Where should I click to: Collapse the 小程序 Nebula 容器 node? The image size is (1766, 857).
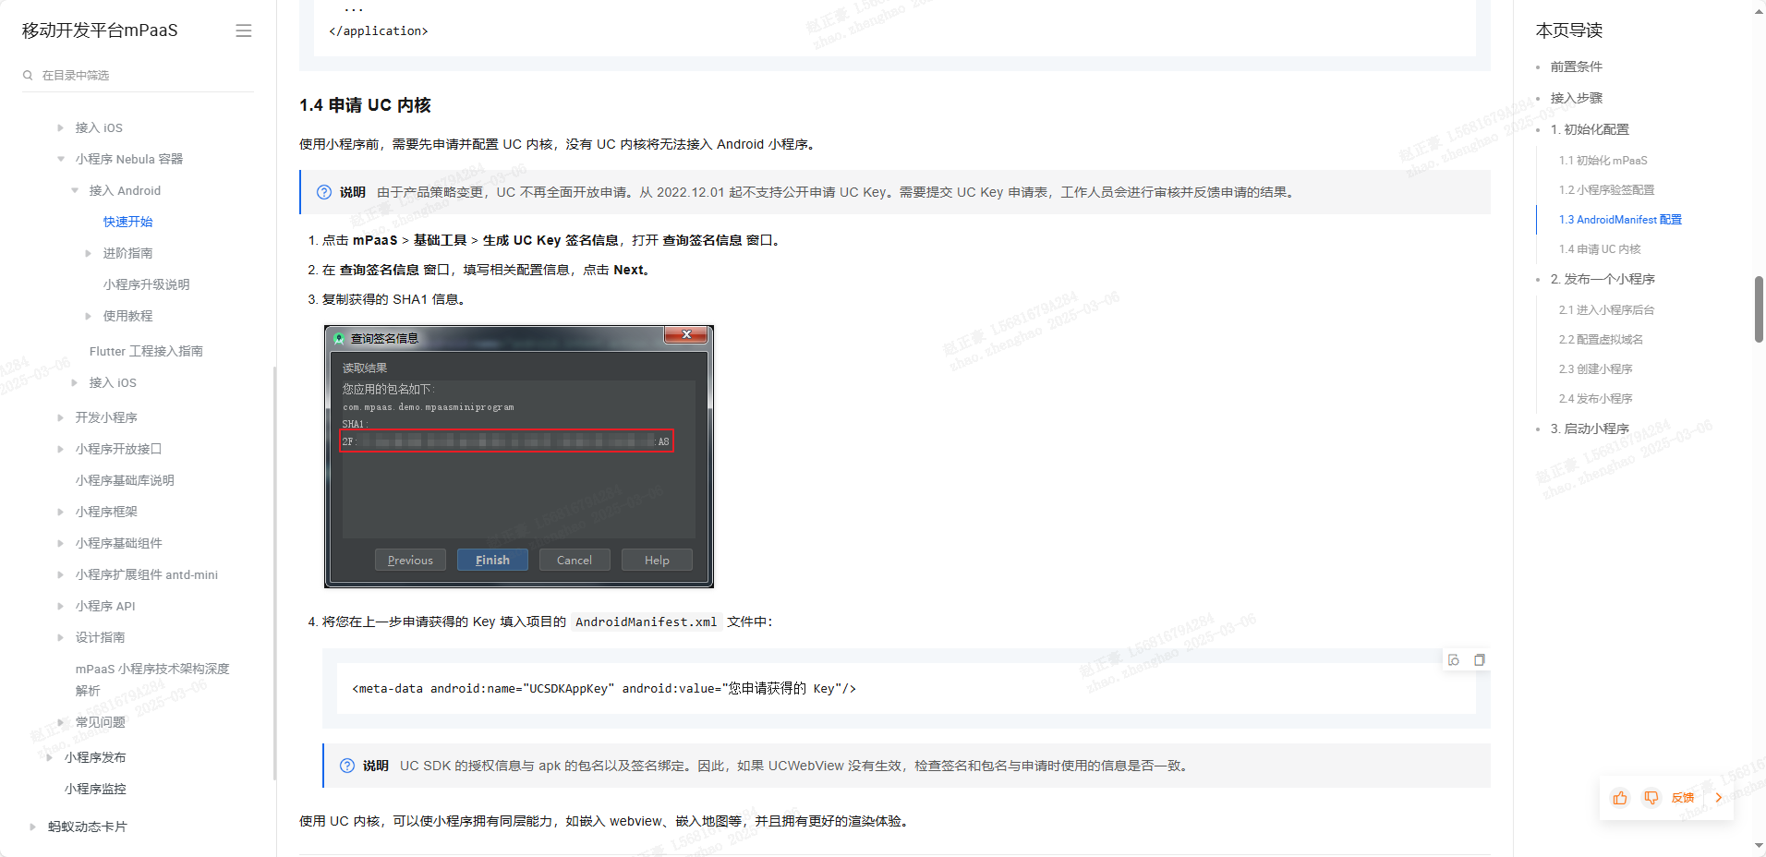tap(61, 159)
